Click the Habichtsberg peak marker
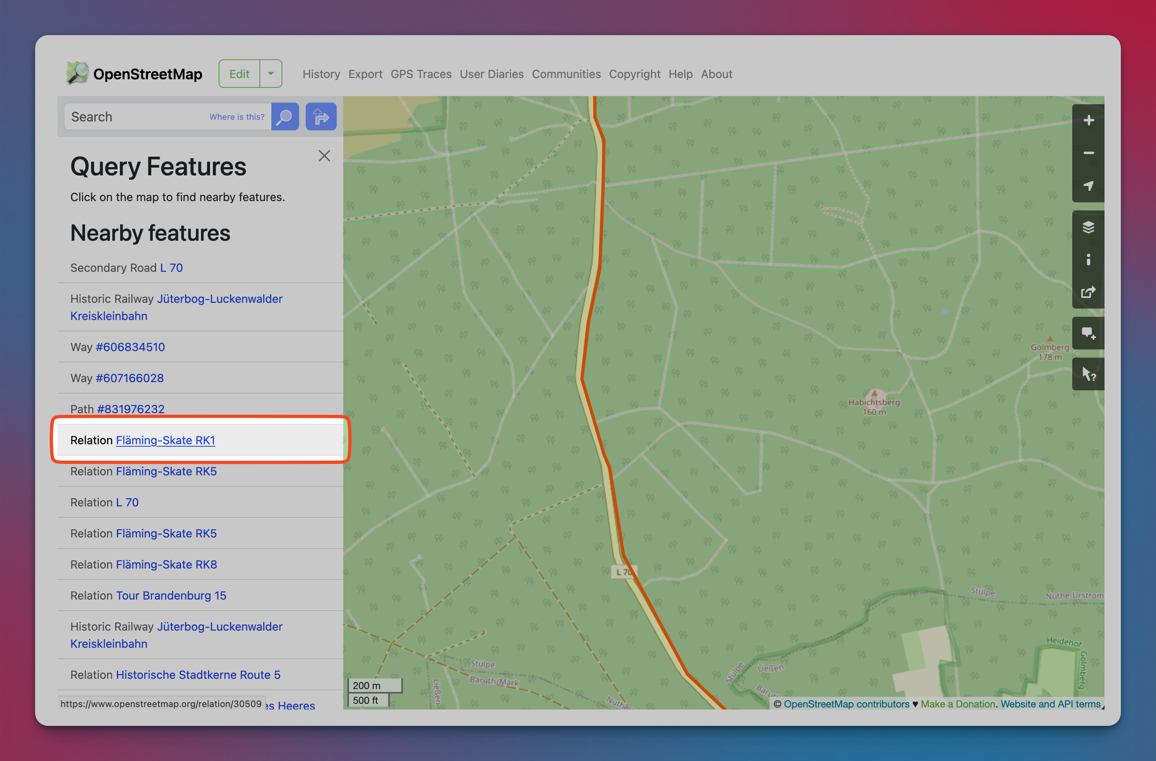Viewport: 1156px width, 761px height. point(874,394)
